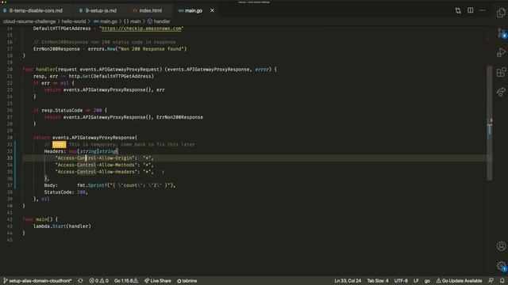Click the fmt.Sprintf Body line
The image size is (508, 285).
[x=110, y=185]
